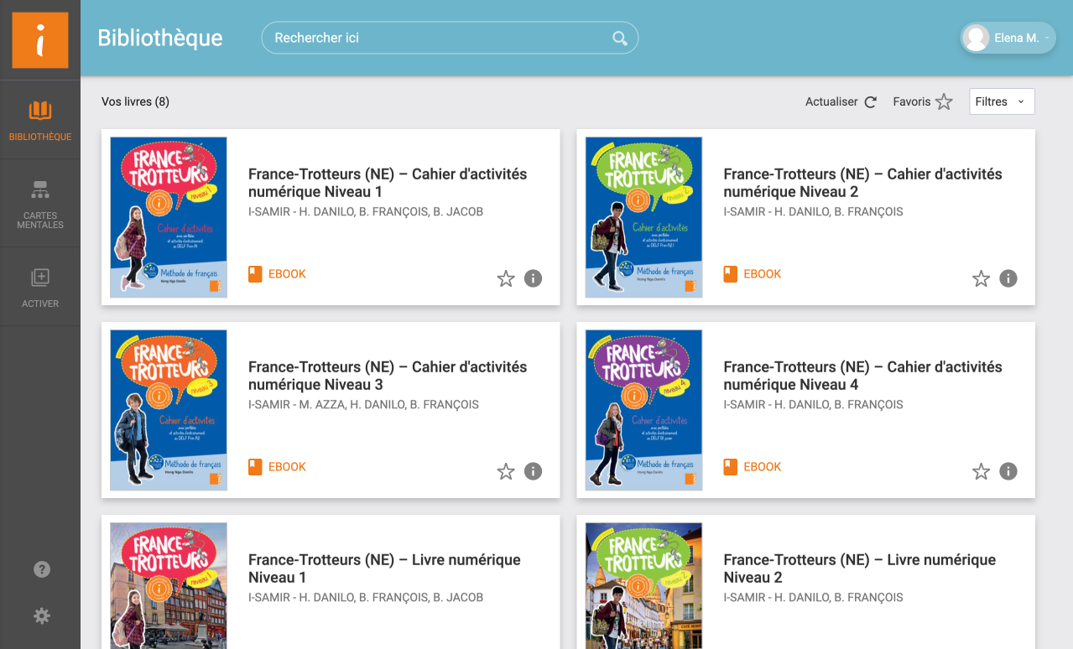1073x649 pixels.
Task: Click authors line of Livre numérique Niveau 2
Action: pos(813,598)
